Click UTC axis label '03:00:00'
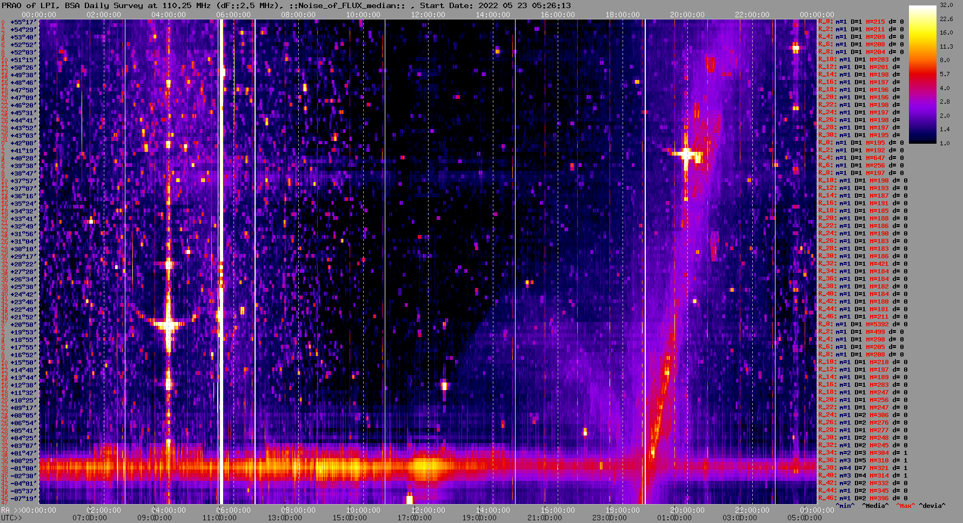Viewport: 963px width, 523px height. tap(740, 518)
